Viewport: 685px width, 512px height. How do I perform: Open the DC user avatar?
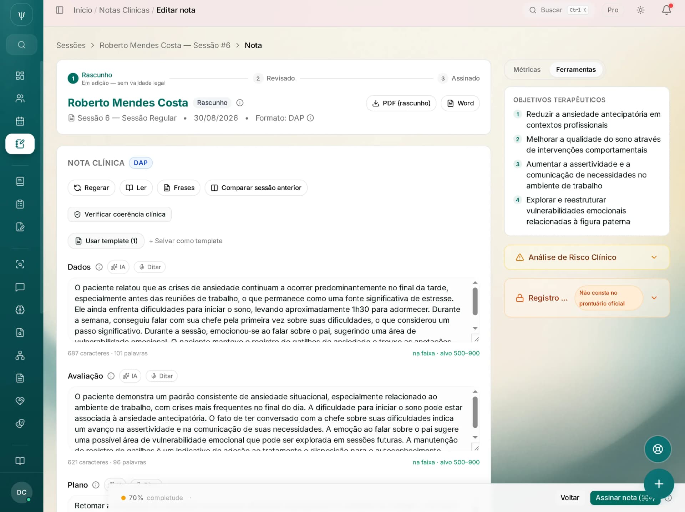click(21, 492)
